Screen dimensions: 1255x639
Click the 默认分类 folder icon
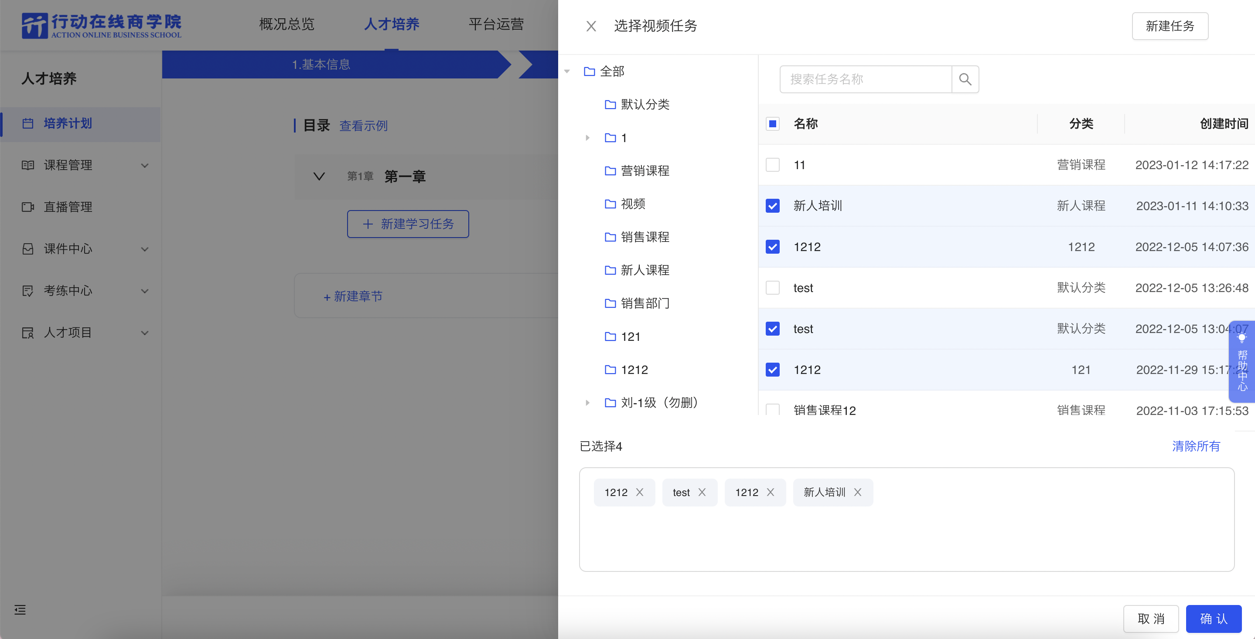610,105
